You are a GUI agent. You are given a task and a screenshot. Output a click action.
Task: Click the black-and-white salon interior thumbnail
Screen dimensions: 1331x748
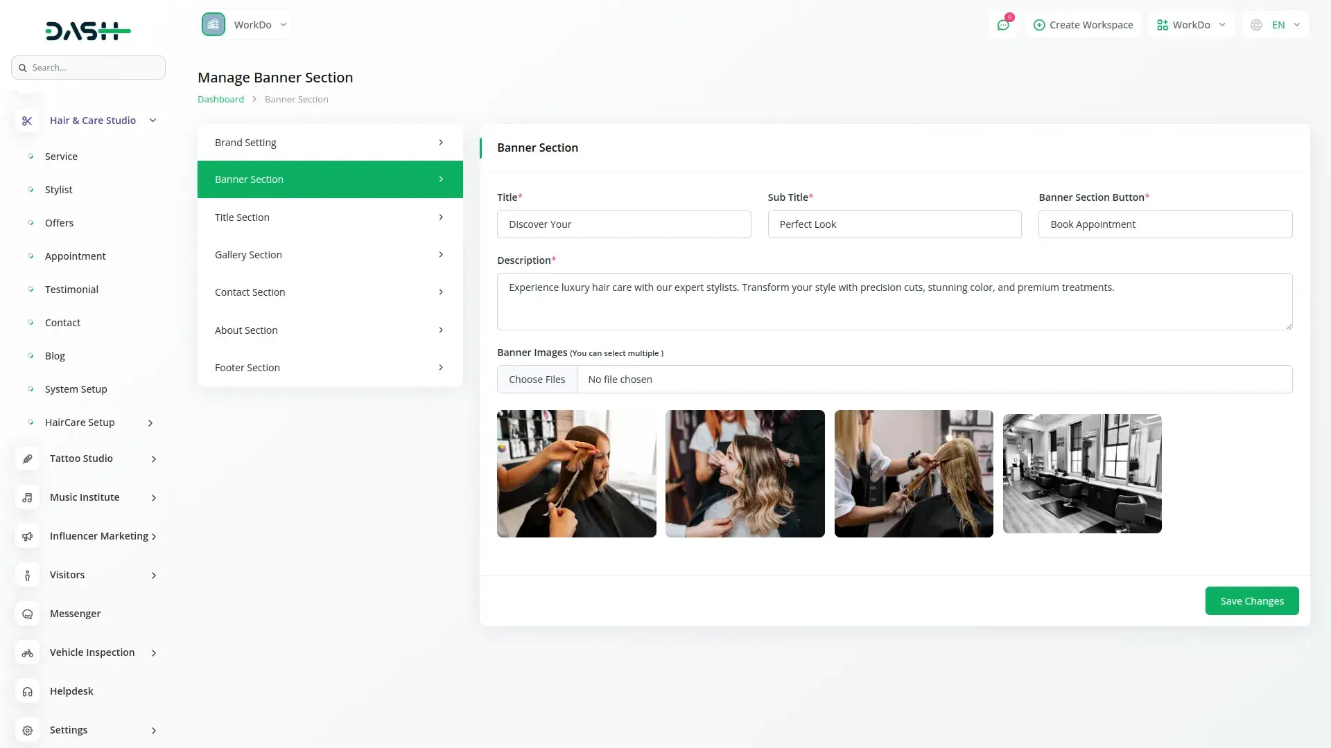pyautogui.click(x=1081, y=474)
